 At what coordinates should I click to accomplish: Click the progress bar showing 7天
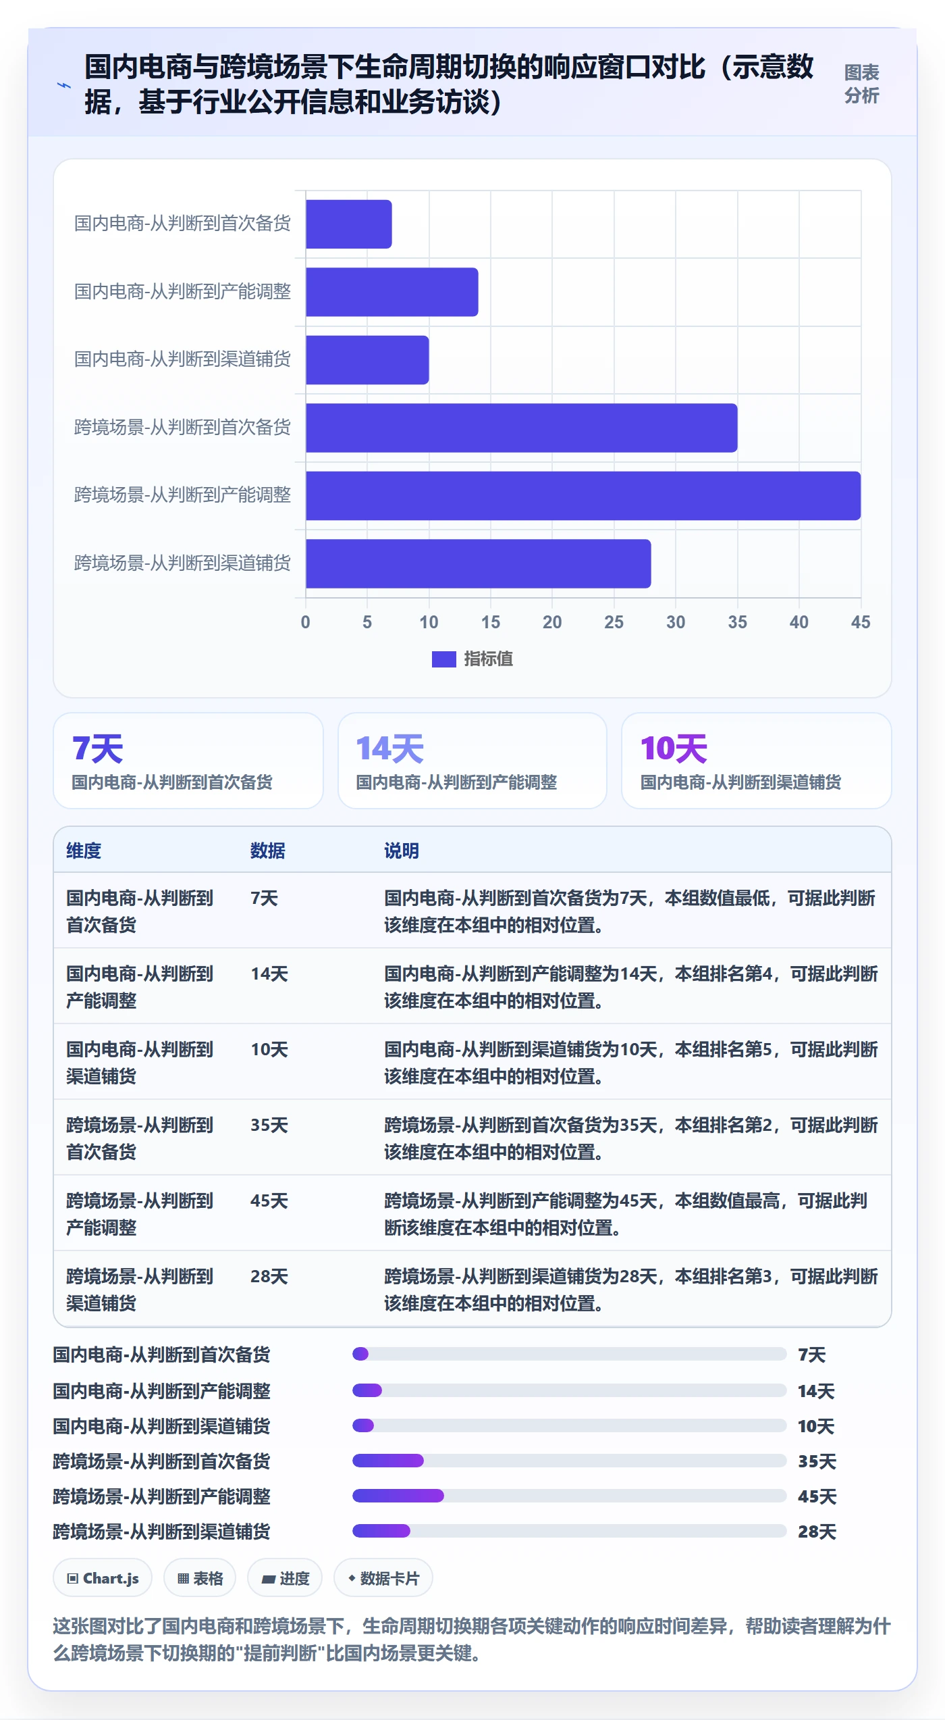coord(570,1354)
